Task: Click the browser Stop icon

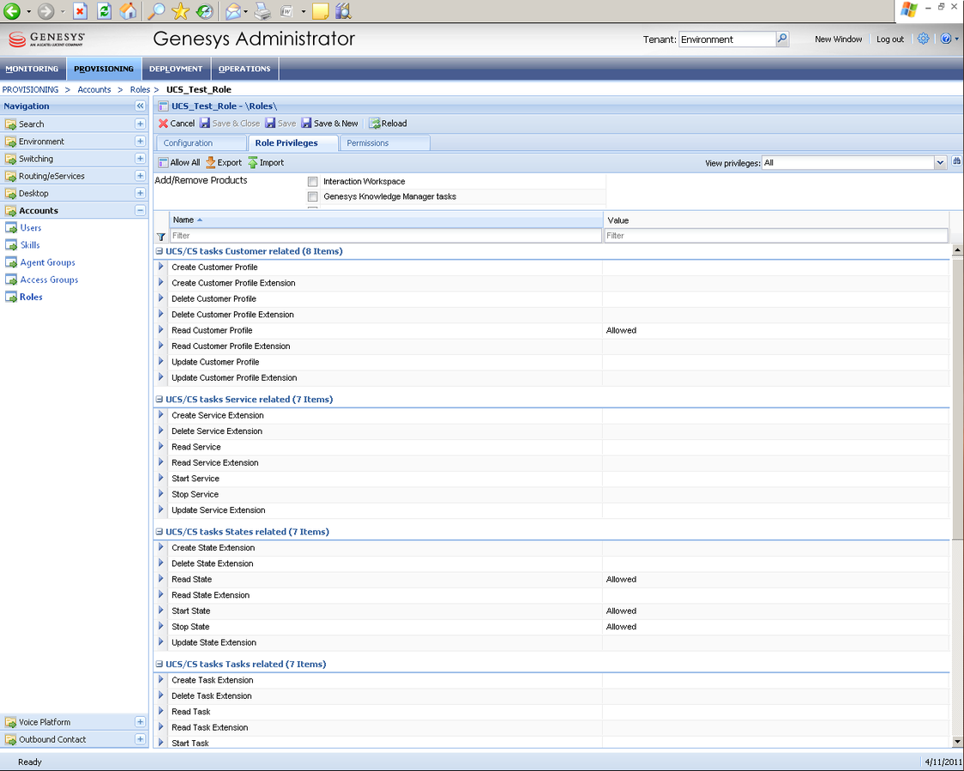Action: coord(80,10)
